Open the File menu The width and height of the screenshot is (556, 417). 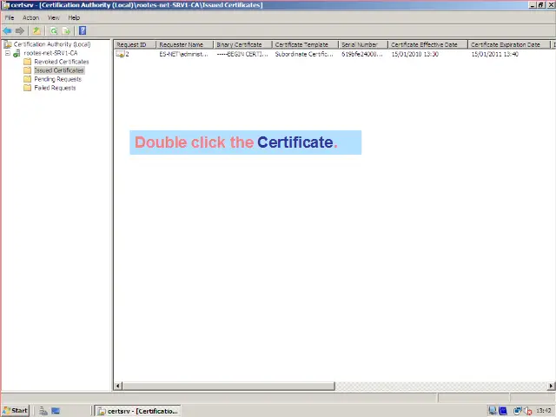click(10, 17)
